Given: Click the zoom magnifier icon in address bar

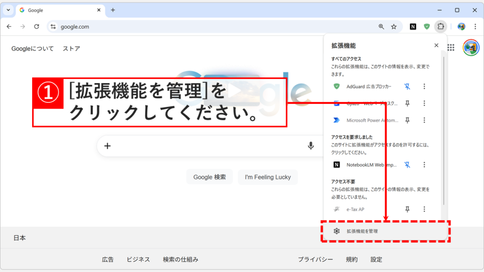Looking at the screenshot, I should (381, 27).
